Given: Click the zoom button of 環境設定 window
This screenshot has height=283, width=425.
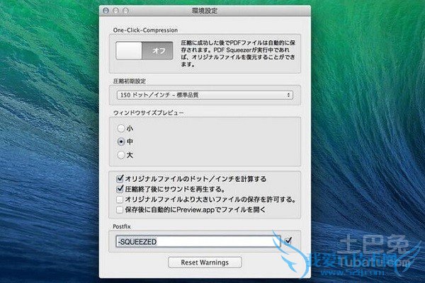Looking at the screenshot, I should [125, 11].
